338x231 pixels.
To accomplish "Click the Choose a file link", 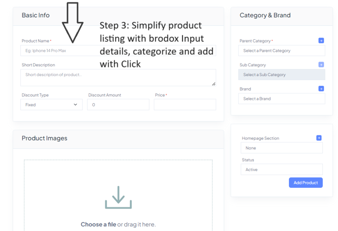I will pyautogui.click(x=98, y=224).
